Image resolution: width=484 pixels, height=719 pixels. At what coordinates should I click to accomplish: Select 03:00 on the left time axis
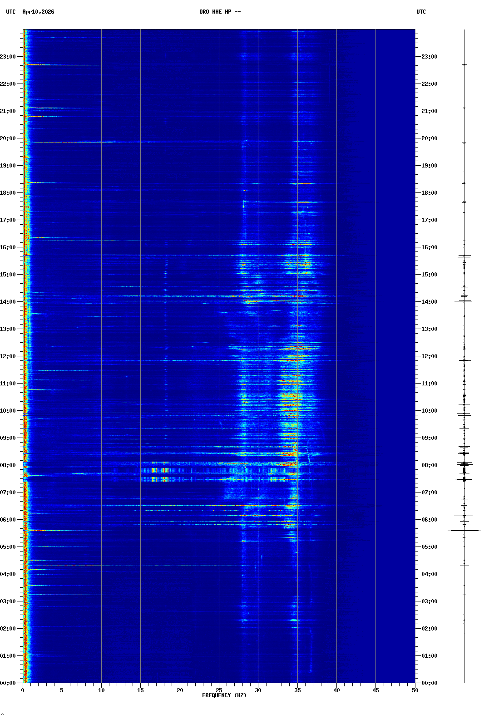tap(8, 601)
